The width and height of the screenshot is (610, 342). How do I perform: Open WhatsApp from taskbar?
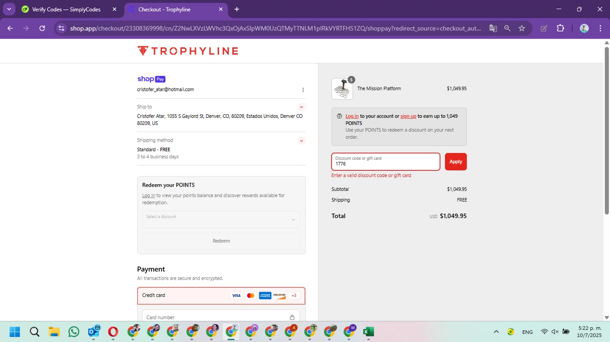pyautogui.click(x=74, y=332)
